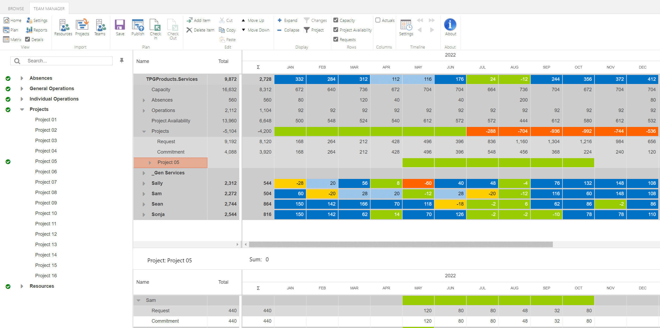Enable the Actuals checkbox
Image resolution: width=660 pixels, height=328 pixels.
(378, 20)
